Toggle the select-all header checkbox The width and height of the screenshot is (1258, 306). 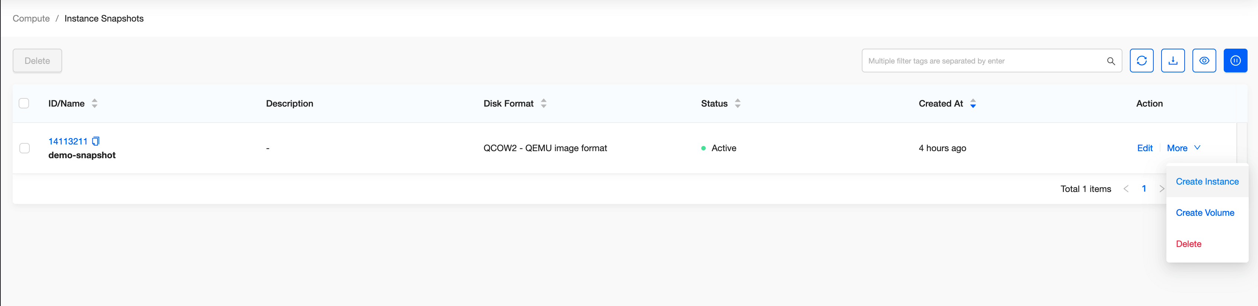(24, 103)
